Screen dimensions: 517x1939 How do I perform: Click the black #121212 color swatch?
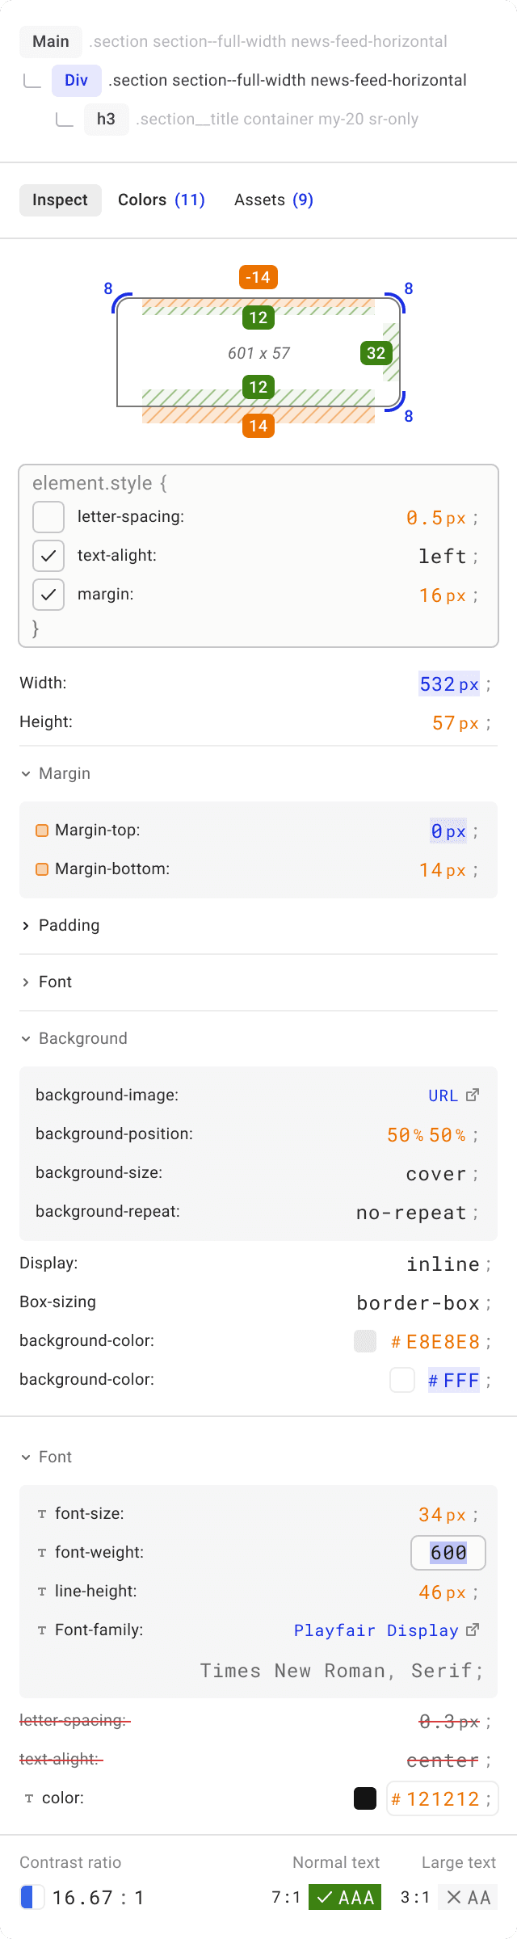click(x=365, y=1798)
